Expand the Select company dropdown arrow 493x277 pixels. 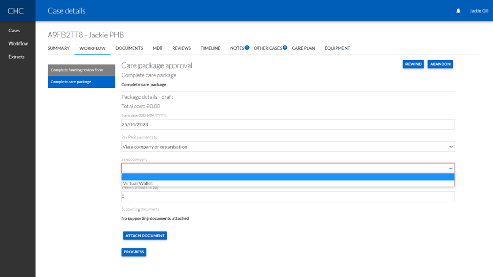451,169
